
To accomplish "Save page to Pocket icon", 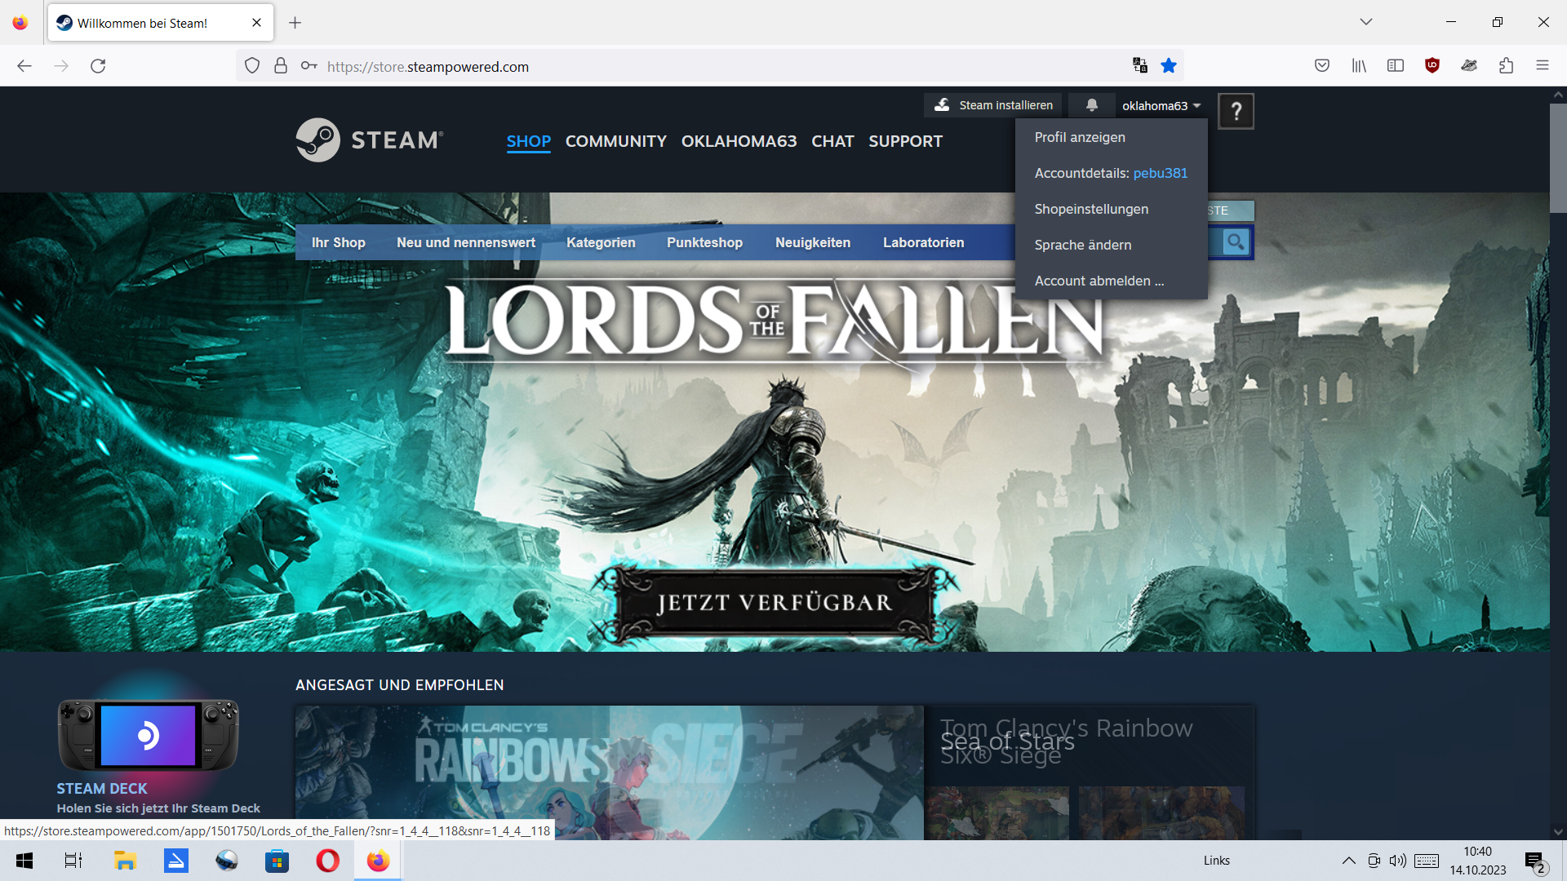I will (x=1321, y=66).
